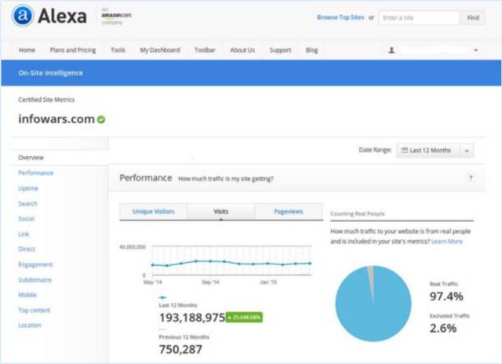Open the Toolbar menu item

pos(205,50)
